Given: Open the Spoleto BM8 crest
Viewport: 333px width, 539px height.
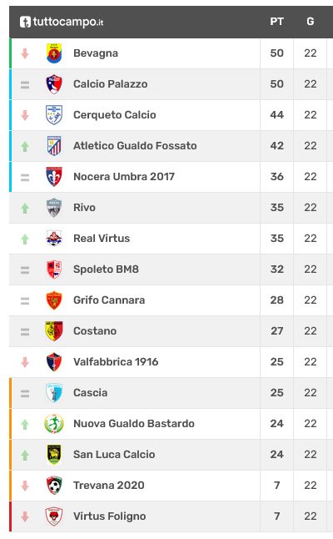Looking at the screenshot, I should [x=54, y=269].
